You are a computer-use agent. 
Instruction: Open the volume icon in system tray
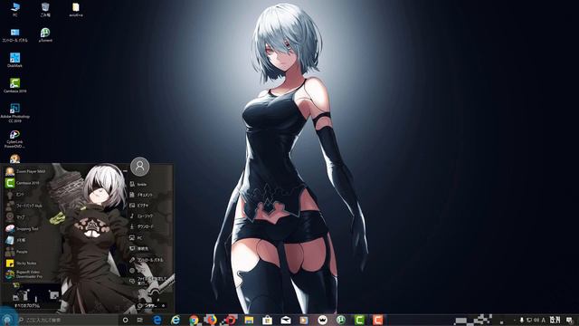[536, 320]
